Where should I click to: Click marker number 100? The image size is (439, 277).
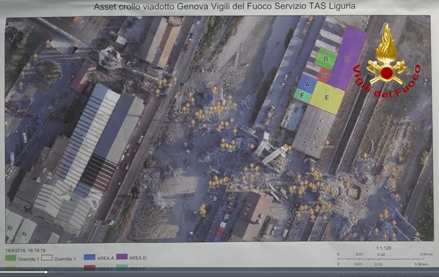(313, 218)
